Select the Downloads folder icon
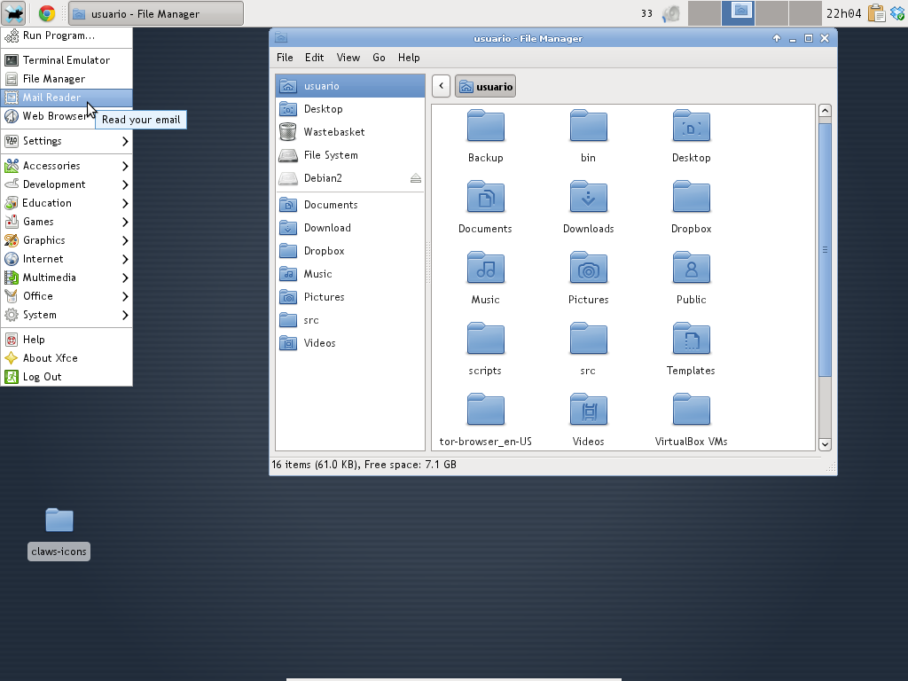The width and height of the screenshot is (908, 681). coord(588,198)
